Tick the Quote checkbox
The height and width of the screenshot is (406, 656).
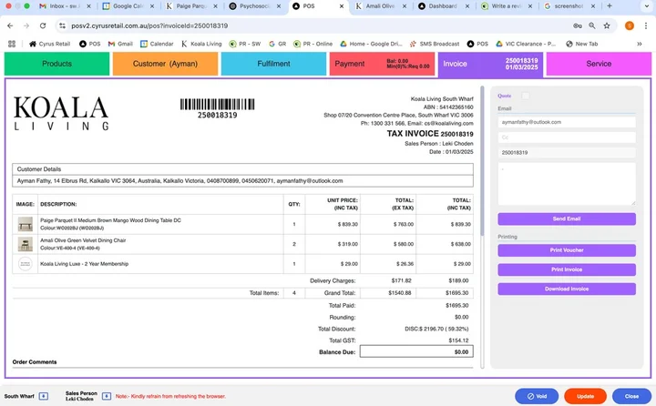point(526,96)
